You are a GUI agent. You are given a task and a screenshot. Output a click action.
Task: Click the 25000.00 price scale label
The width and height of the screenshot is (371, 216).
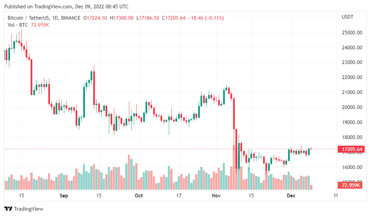coord(352,33)
